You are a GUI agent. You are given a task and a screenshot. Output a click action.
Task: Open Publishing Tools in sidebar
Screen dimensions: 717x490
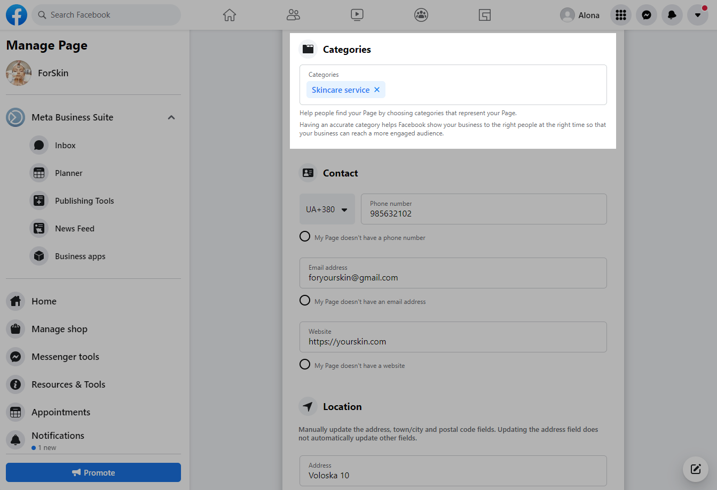click(84, 201)
